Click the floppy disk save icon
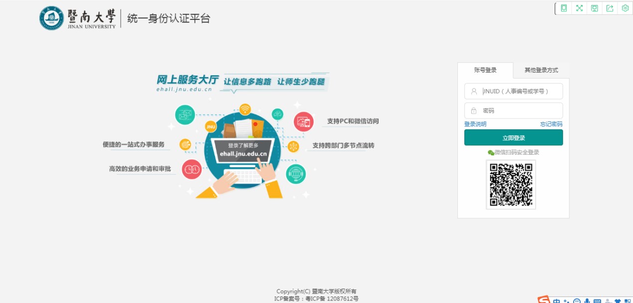 (595, 8)
